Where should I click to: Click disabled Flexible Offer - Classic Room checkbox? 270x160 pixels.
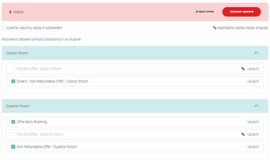[13, 69]
